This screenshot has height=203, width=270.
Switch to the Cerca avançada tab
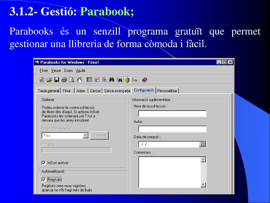[x=117, y=91]
